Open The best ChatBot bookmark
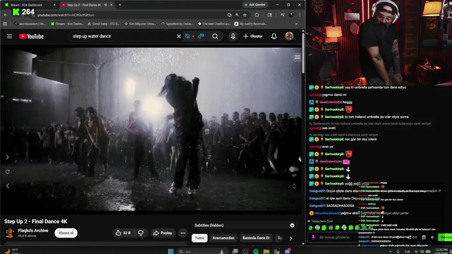 point(214,24)
